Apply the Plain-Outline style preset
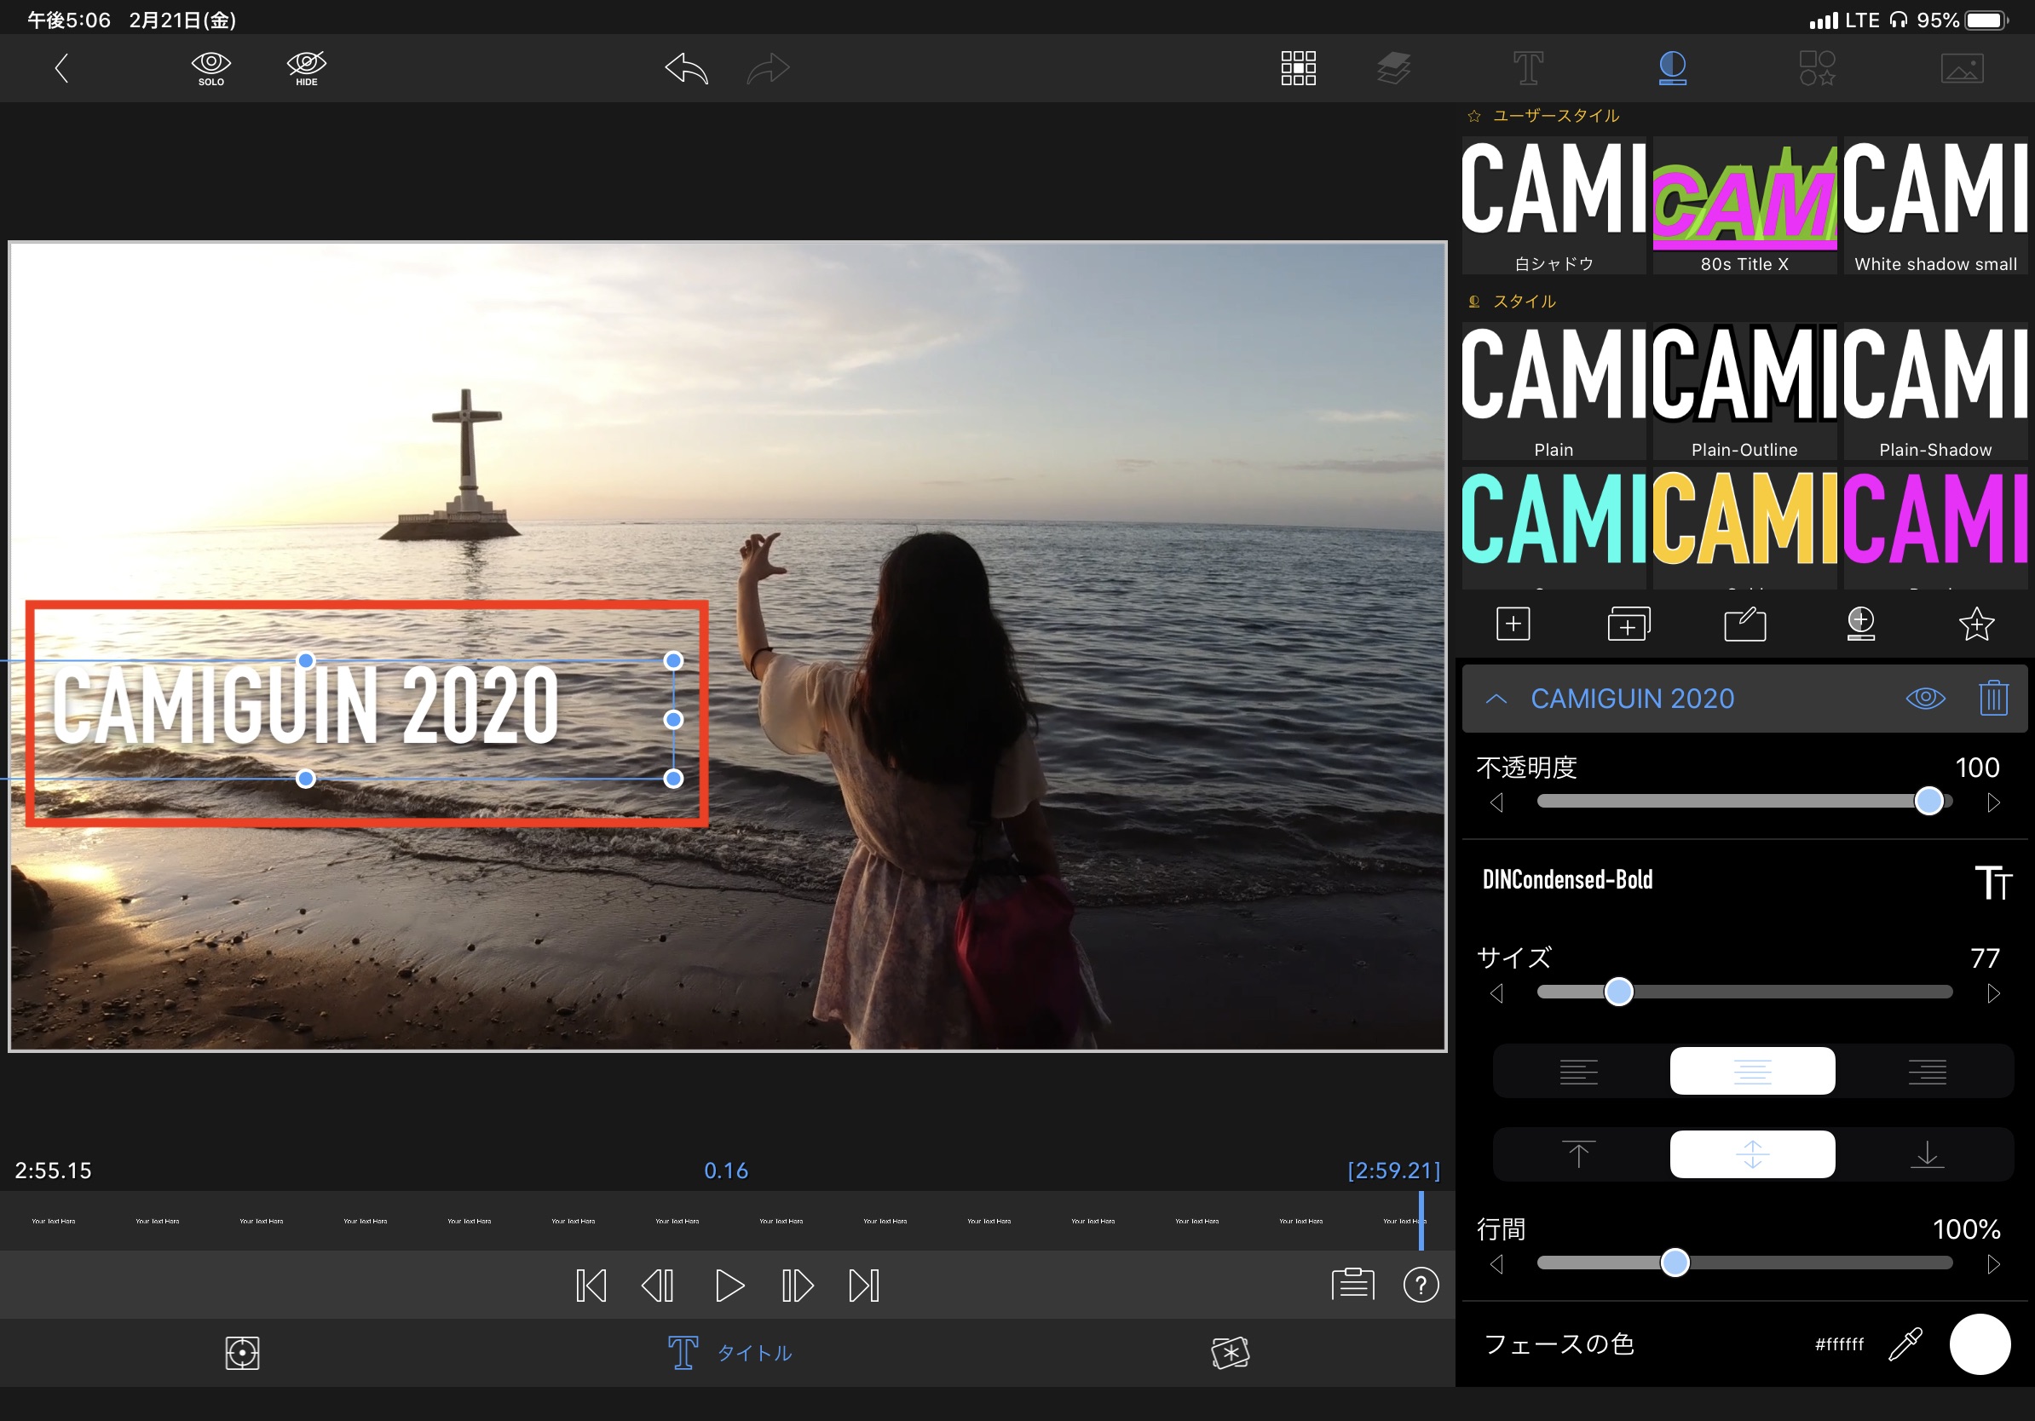Screen dimensions: 2035x1421 coord(1744,390)
